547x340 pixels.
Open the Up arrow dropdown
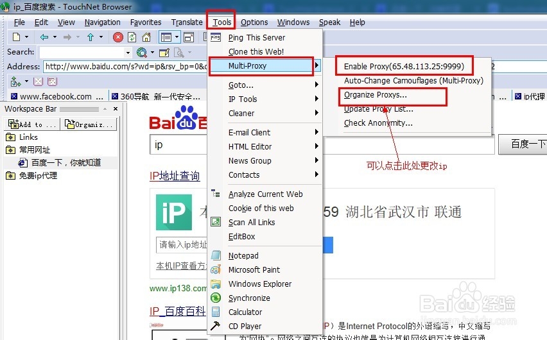(101, 37)
